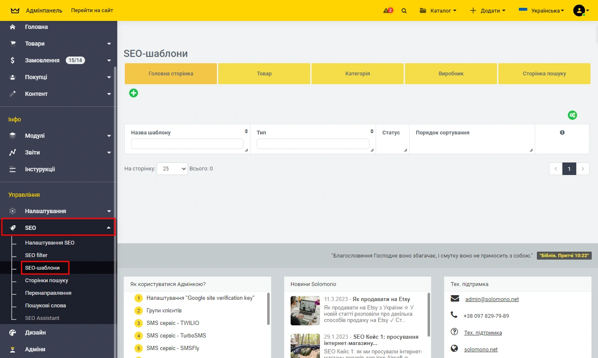
Task: Open the admin@solomono.net email link
Action: [492, 299]
